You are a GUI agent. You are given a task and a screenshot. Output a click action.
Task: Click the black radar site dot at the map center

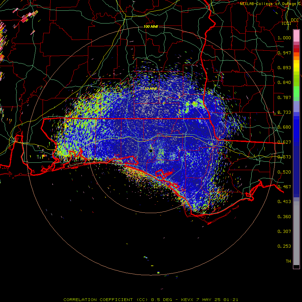151,151
